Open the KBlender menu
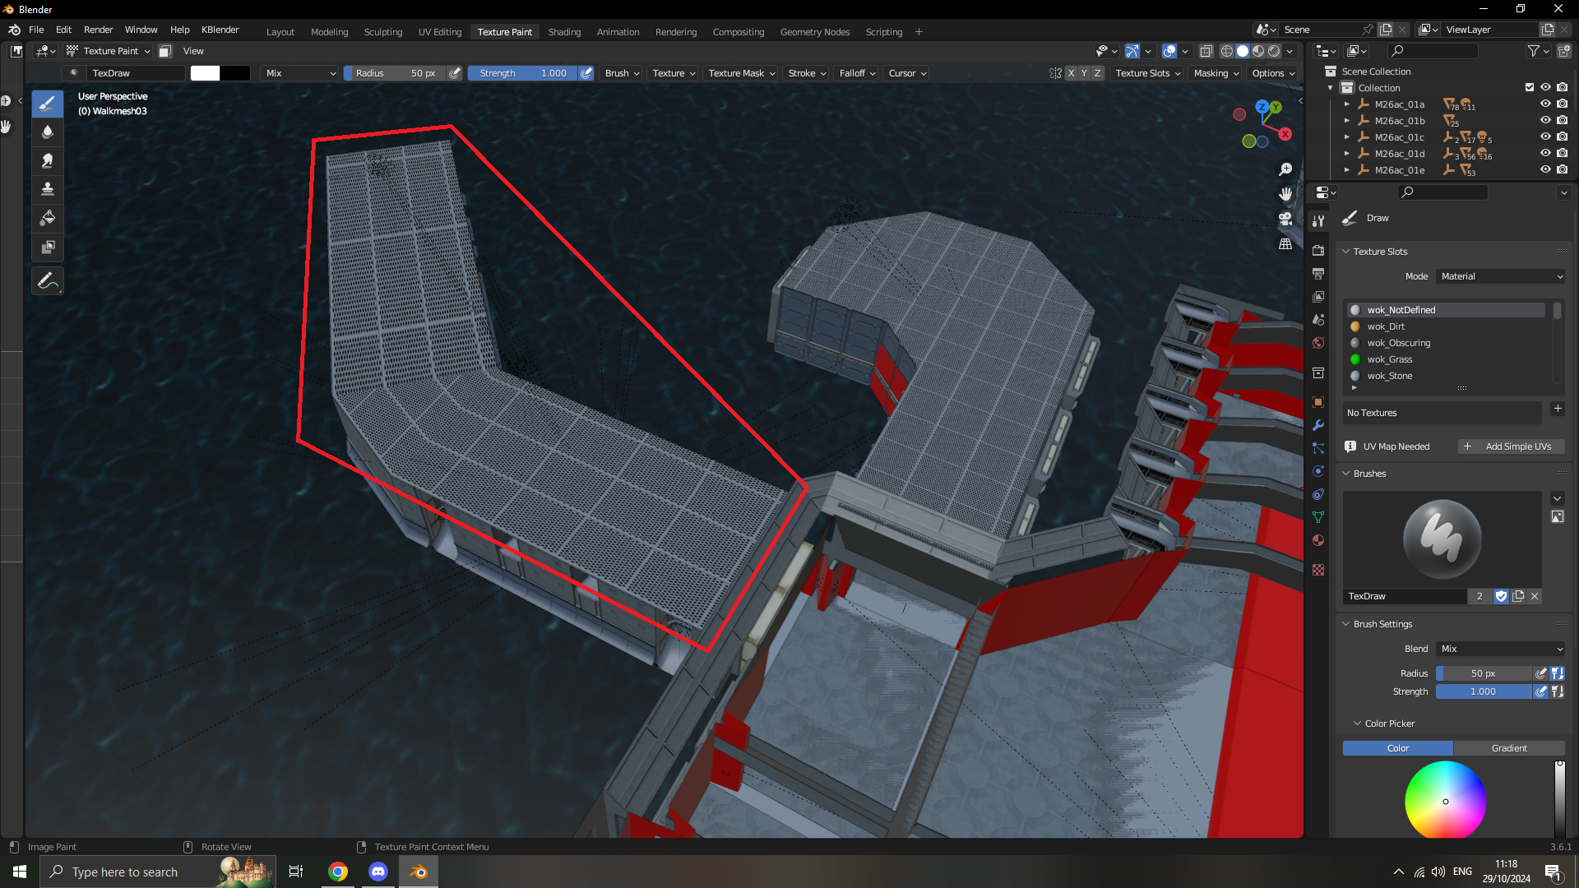 220,30
